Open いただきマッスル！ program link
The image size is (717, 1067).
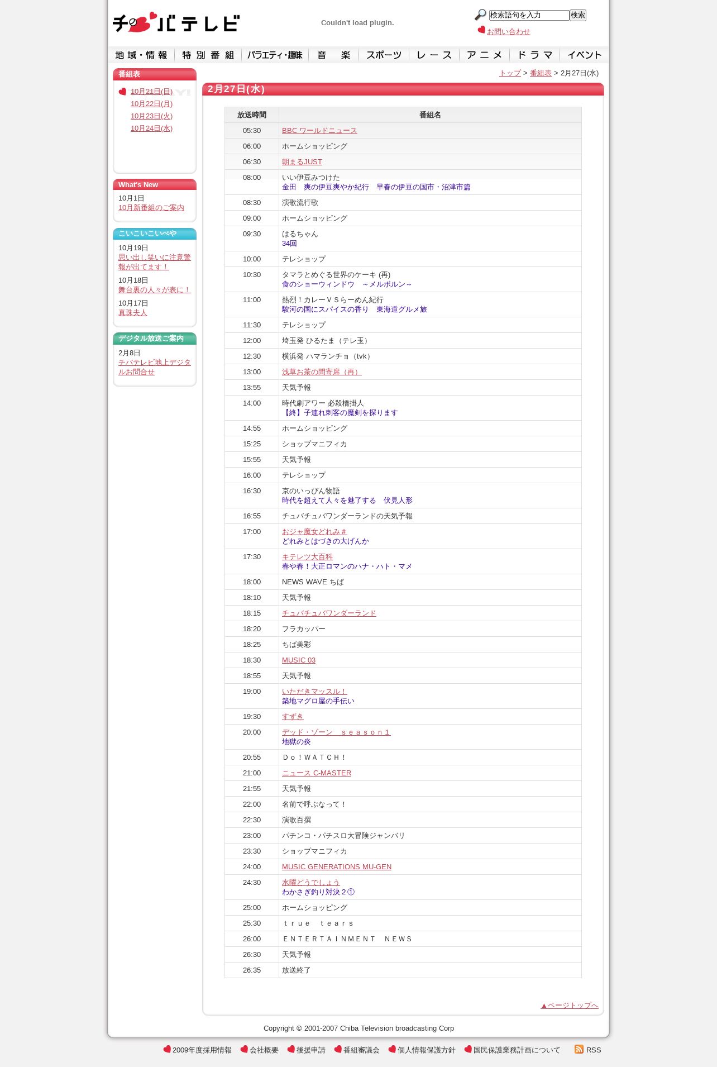(314, 692)
